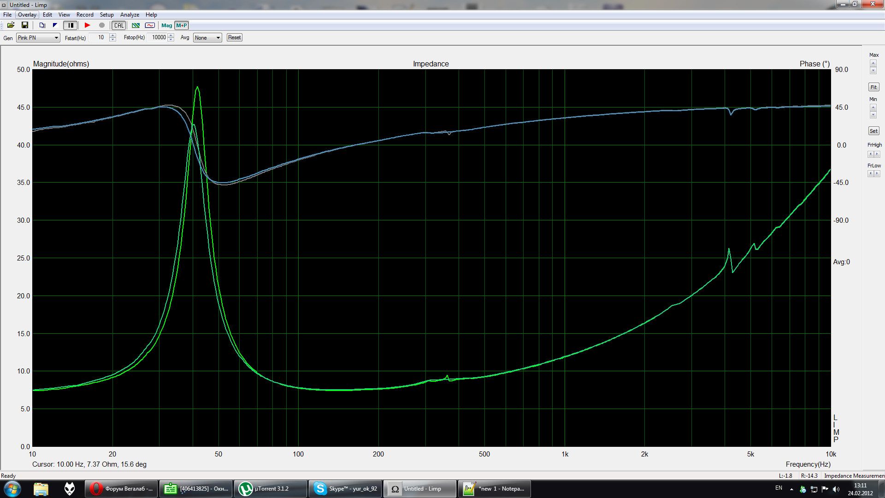Switch to the µTorrent 3.1.2 window
The image size is (885, 498).
click(x=271, y=489)
